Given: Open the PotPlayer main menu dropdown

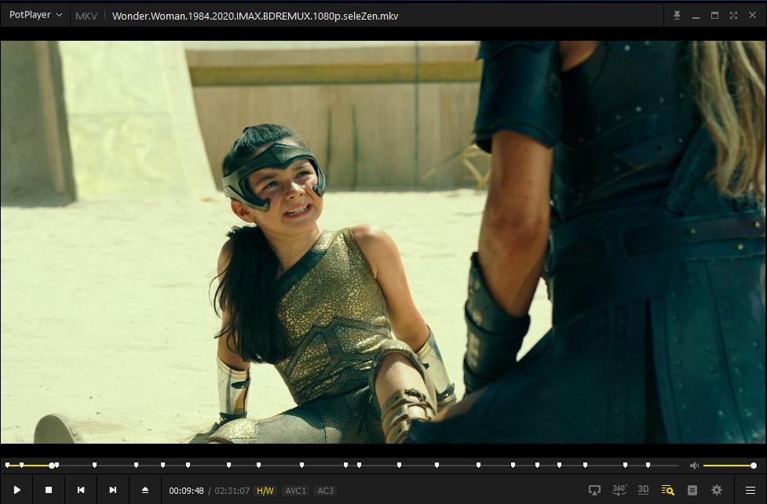Looking at the screenshot, I should 35,15.
